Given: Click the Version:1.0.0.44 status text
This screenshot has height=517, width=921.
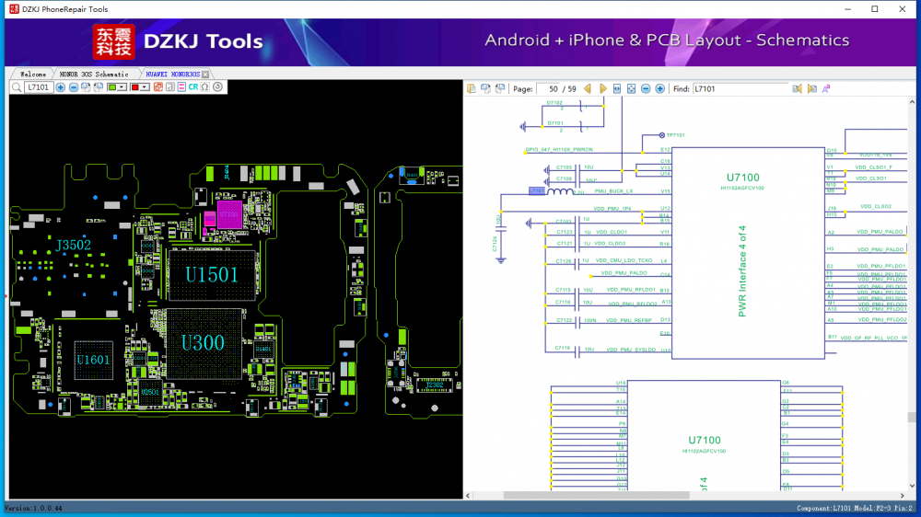Looking at the screenshot, I should pos(34,508).
